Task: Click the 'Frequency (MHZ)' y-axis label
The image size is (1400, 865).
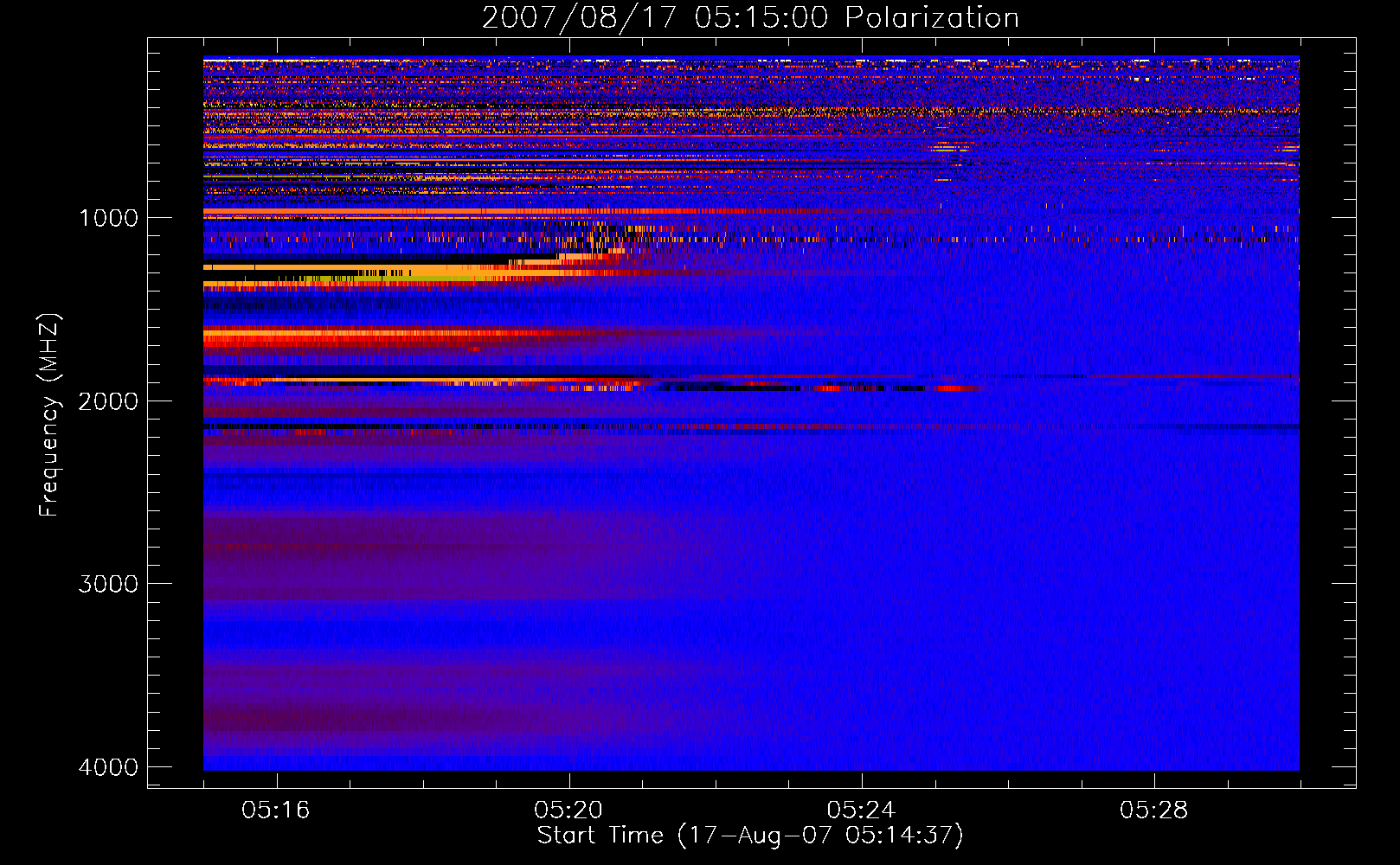Action: coord(50,415)
